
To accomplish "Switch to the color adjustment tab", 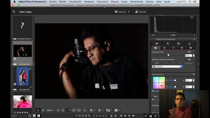I will (x=182, y=48).
